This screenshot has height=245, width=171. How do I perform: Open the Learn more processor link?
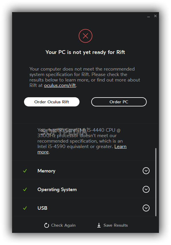pos(120,146)
